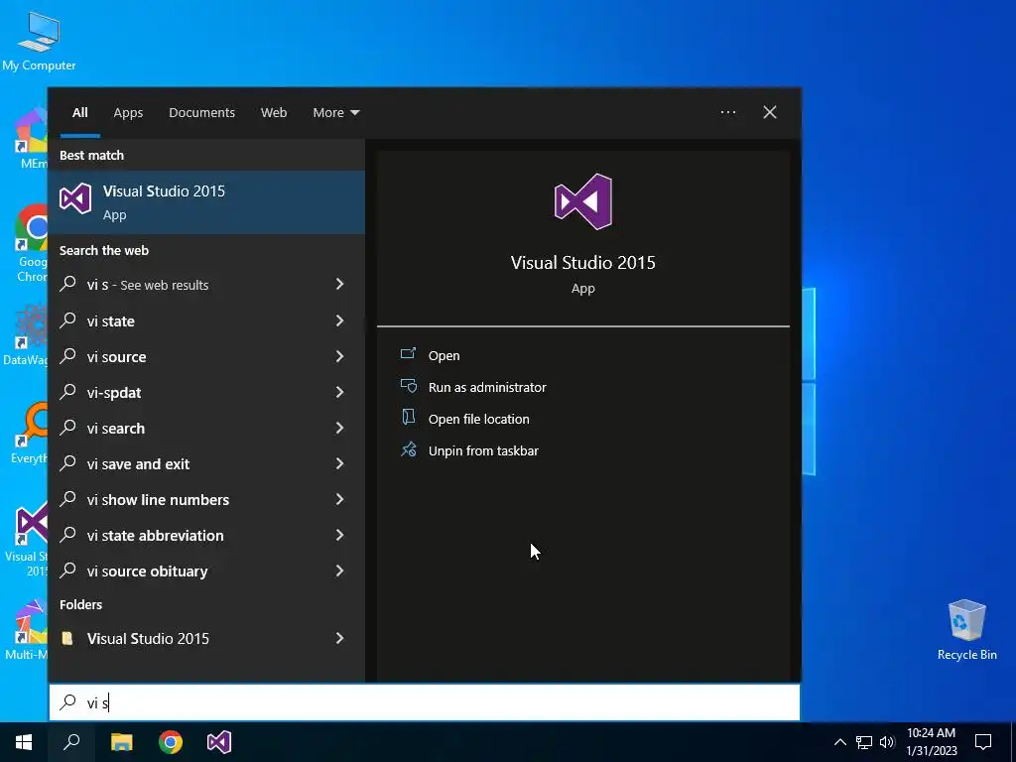The height and width of the screenshot is (762, 1016).
Task: Open the three-dot options menu in search panel
Action: [x=728, y=112]
